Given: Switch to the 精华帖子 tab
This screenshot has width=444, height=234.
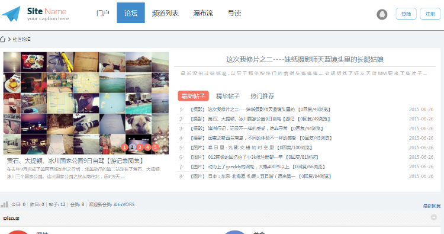Looking at the screenshot, I should point(228,96).
